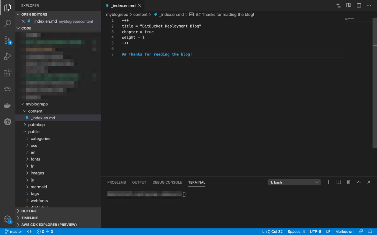
Task: Open the AWS sidebar view
Action: coord(8,88)
